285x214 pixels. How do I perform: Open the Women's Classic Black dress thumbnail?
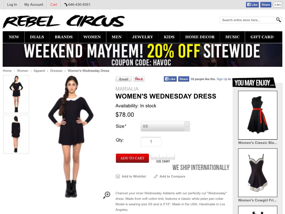(258, 115)
